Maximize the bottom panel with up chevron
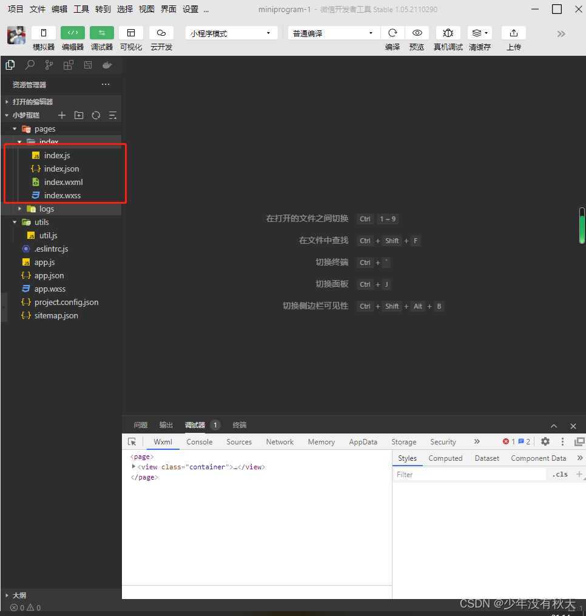 tap(554, 426)
